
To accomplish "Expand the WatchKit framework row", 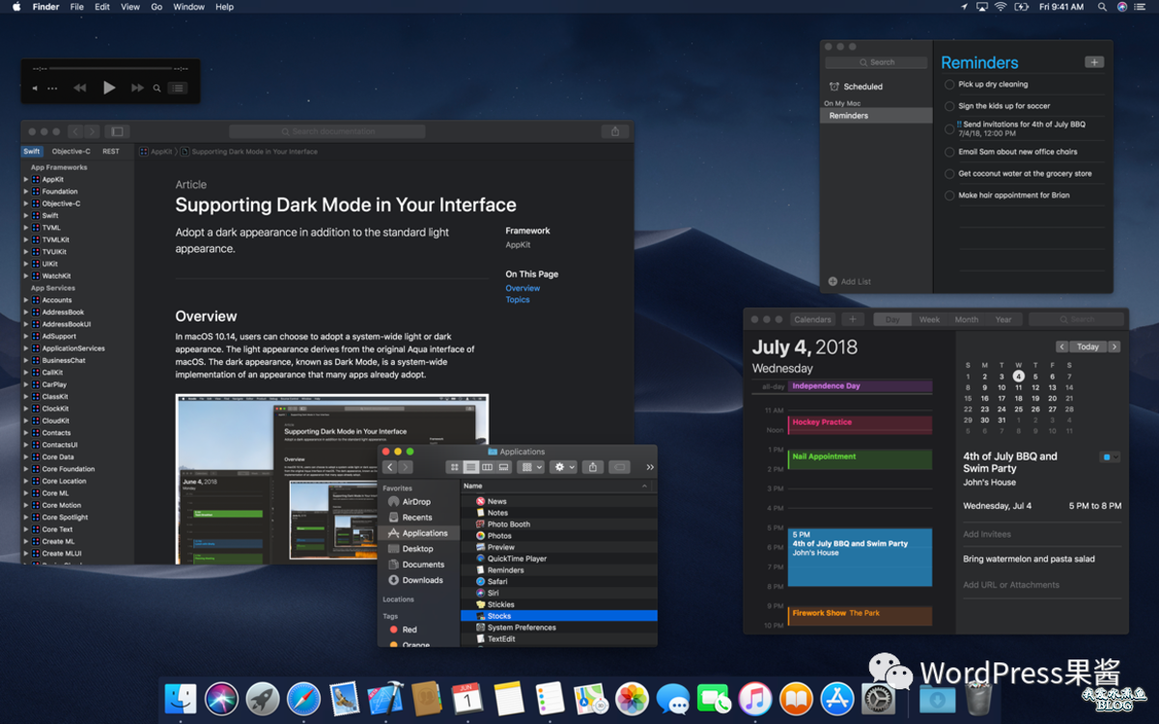I will pos(26,276).
